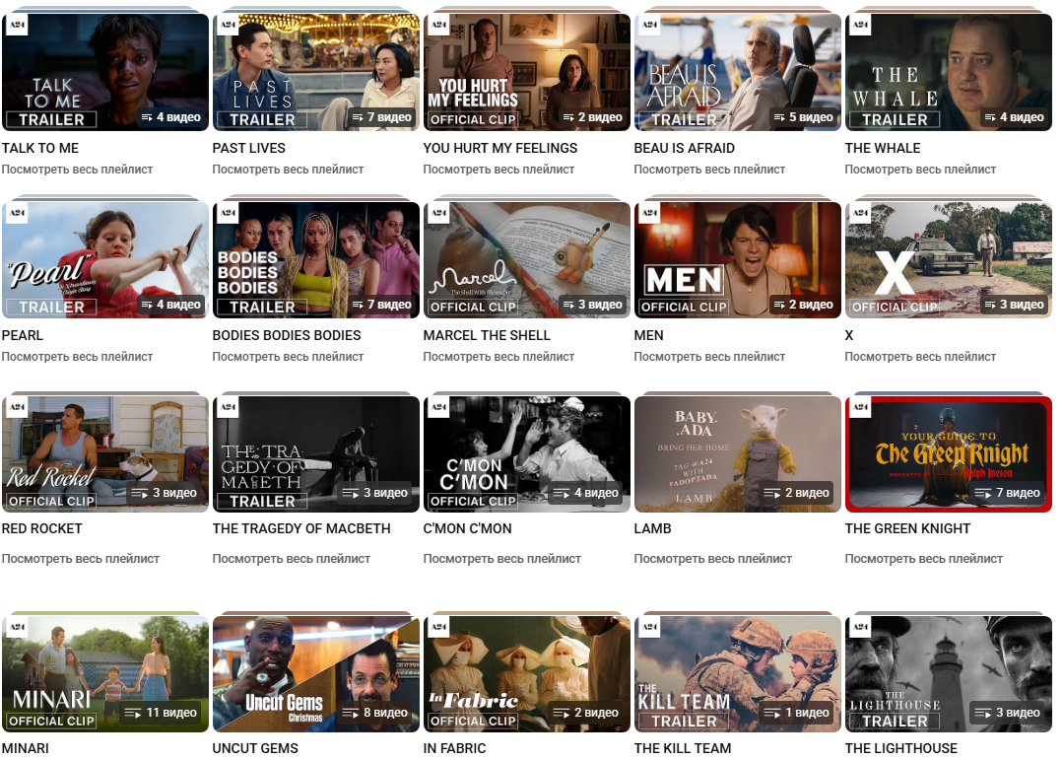The image size is (1063, 759).
Task: View full playlist under PAST LIVES
Action: coord(288,170)
